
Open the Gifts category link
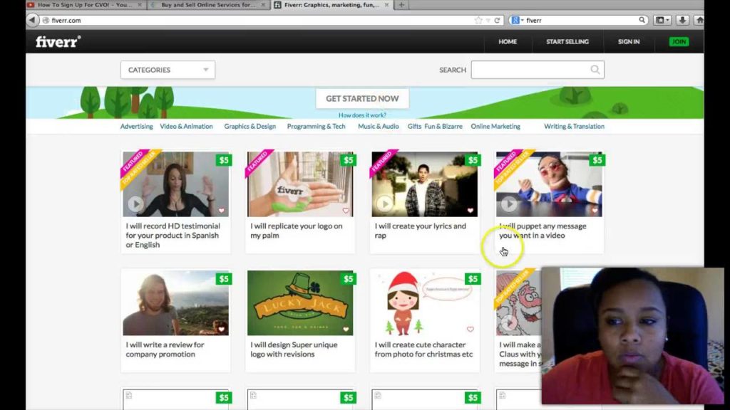pos(414,127)
